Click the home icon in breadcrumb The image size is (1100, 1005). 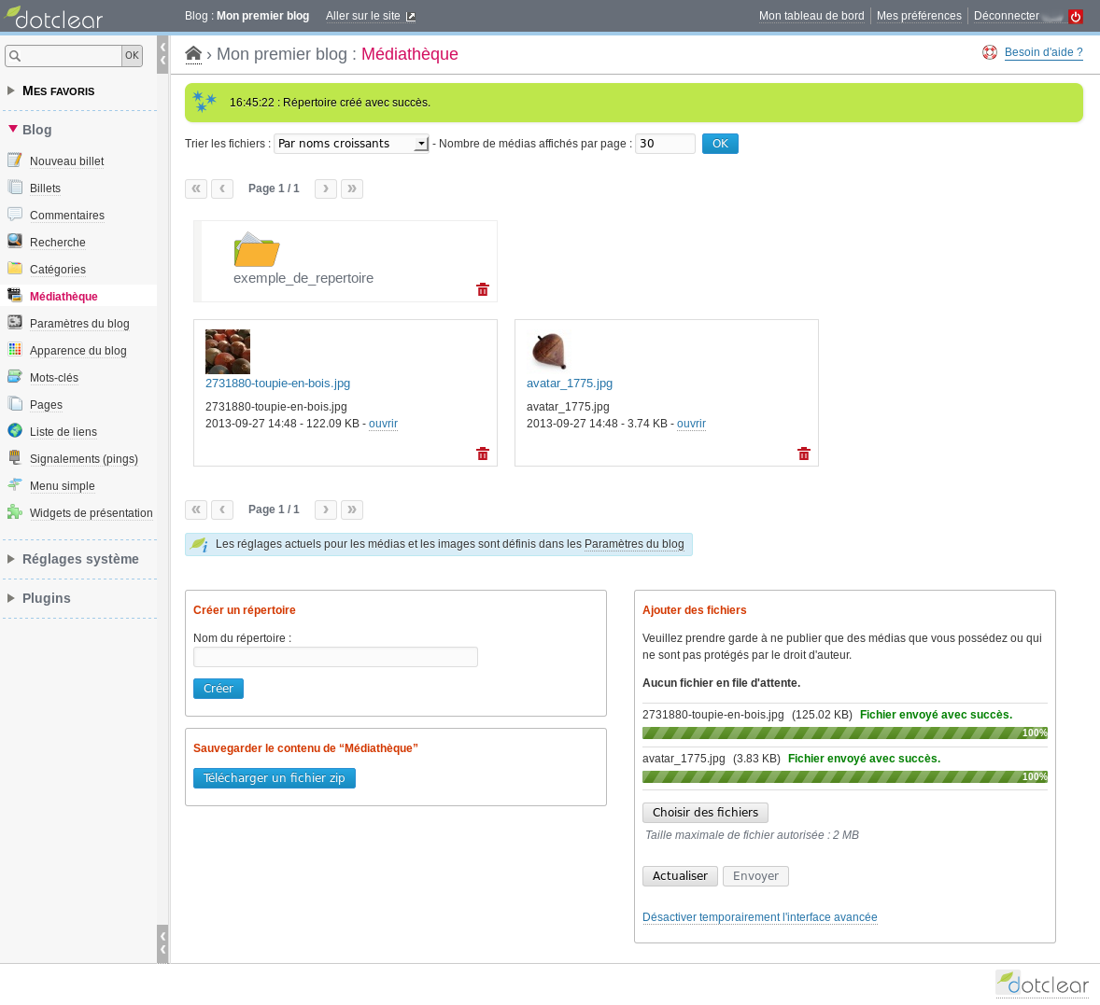point(193,54)
